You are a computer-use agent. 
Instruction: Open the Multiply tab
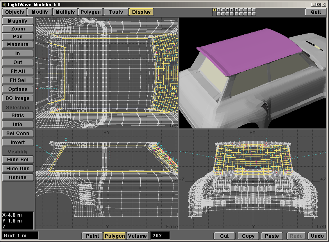click(65, 12)
